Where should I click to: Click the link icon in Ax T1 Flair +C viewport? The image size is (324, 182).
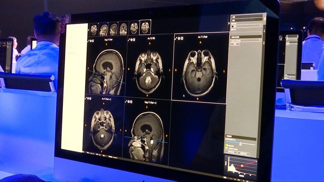click(x=86, y=98)
